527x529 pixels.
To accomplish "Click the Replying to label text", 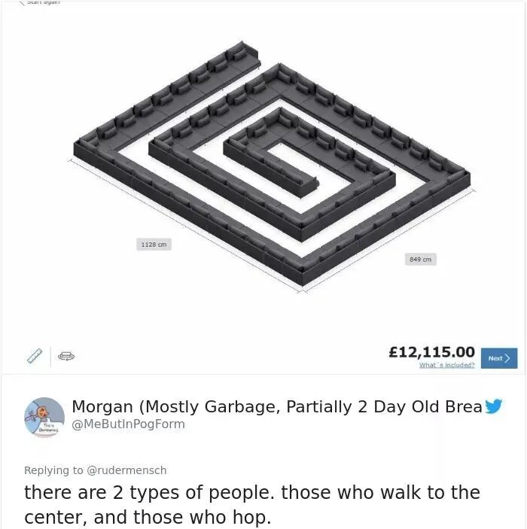I will tap(53, 470).
